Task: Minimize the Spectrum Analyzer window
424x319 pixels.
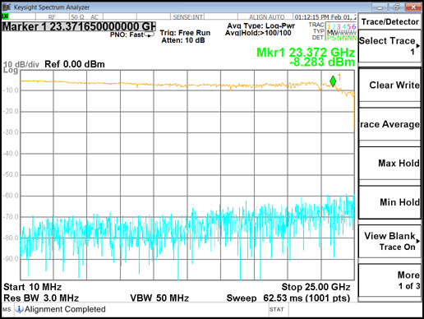Action: (380, 7)
